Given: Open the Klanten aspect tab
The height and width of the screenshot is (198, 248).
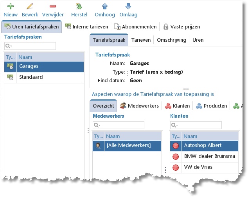Looking at the screenshot, I should (x=177, y=106).
